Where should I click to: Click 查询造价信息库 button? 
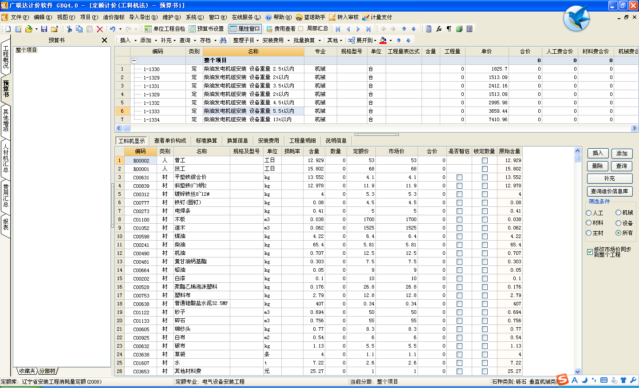coord(610,191)
